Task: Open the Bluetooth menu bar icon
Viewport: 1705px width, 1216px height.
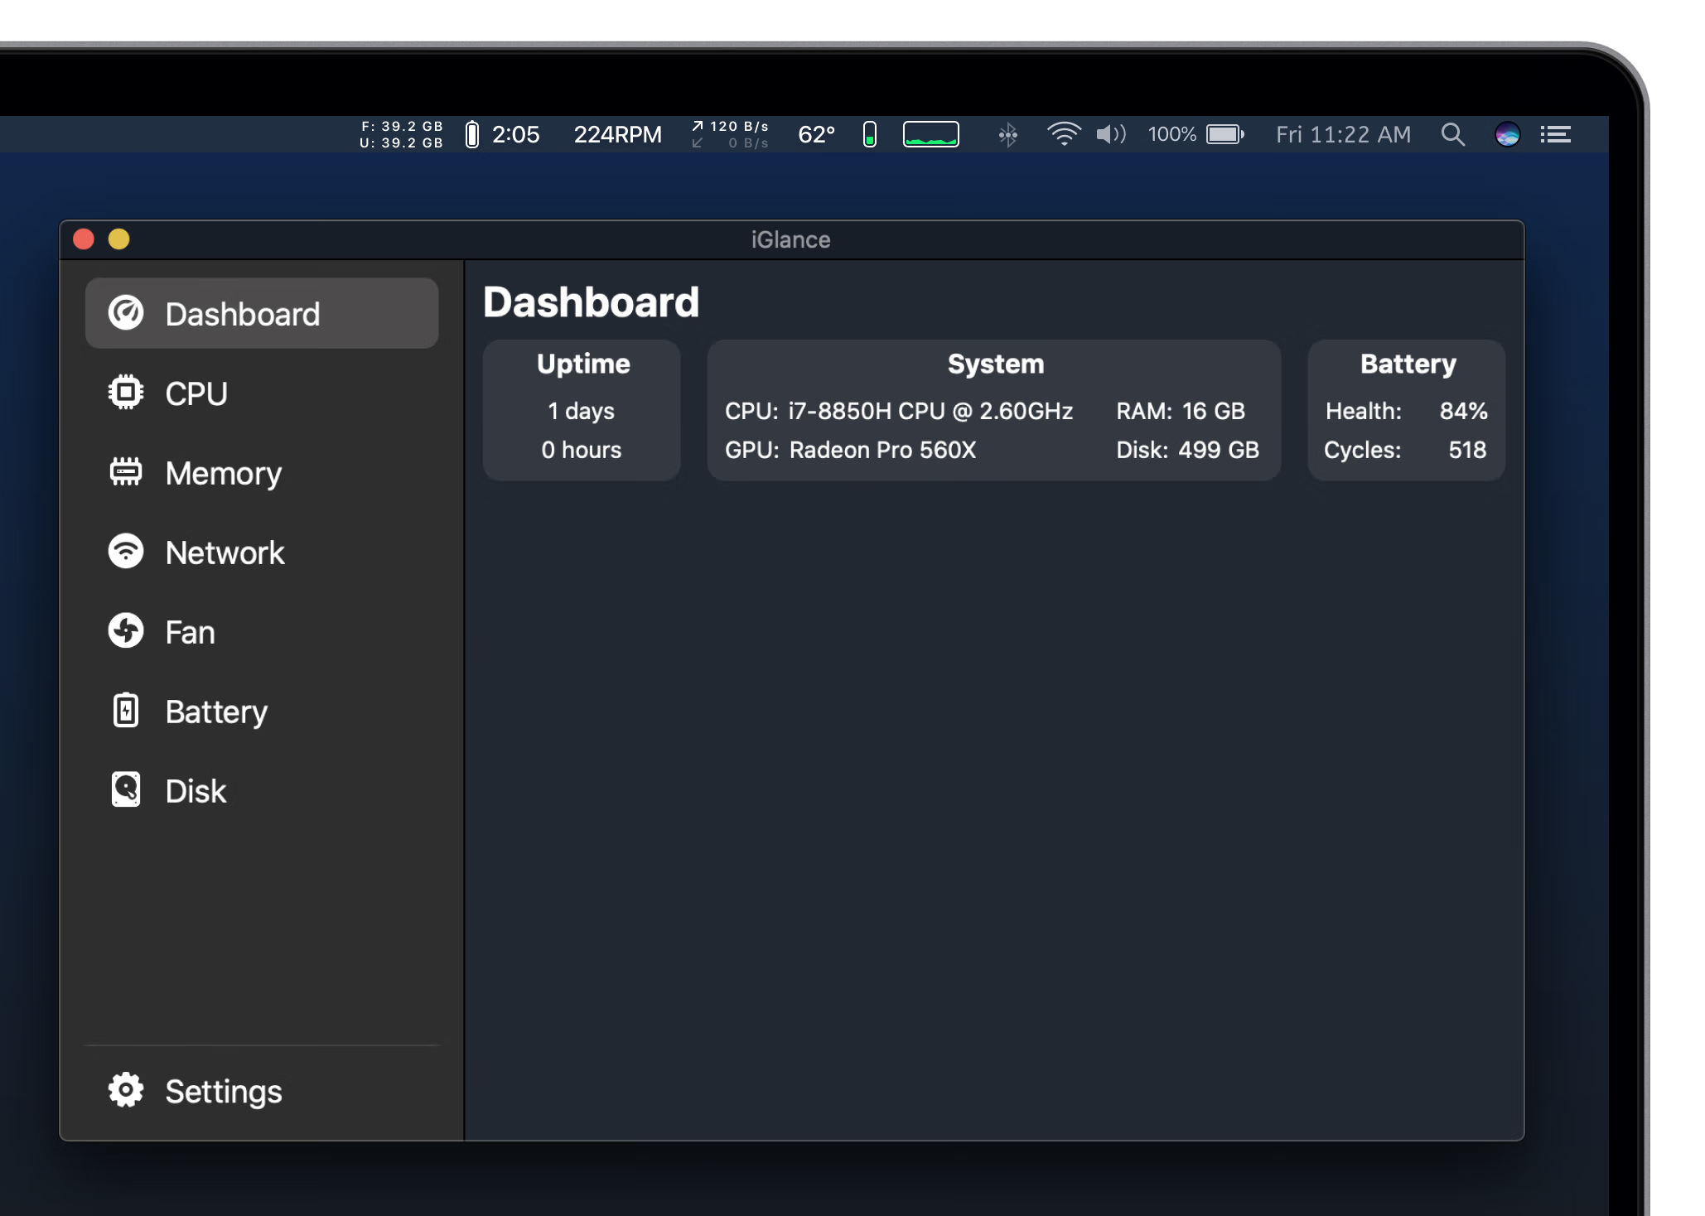Action: (1008, 134)
